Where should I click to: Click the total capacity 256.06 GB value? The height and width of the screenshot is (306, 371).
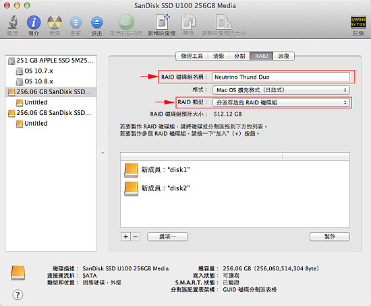pos(270,268)
